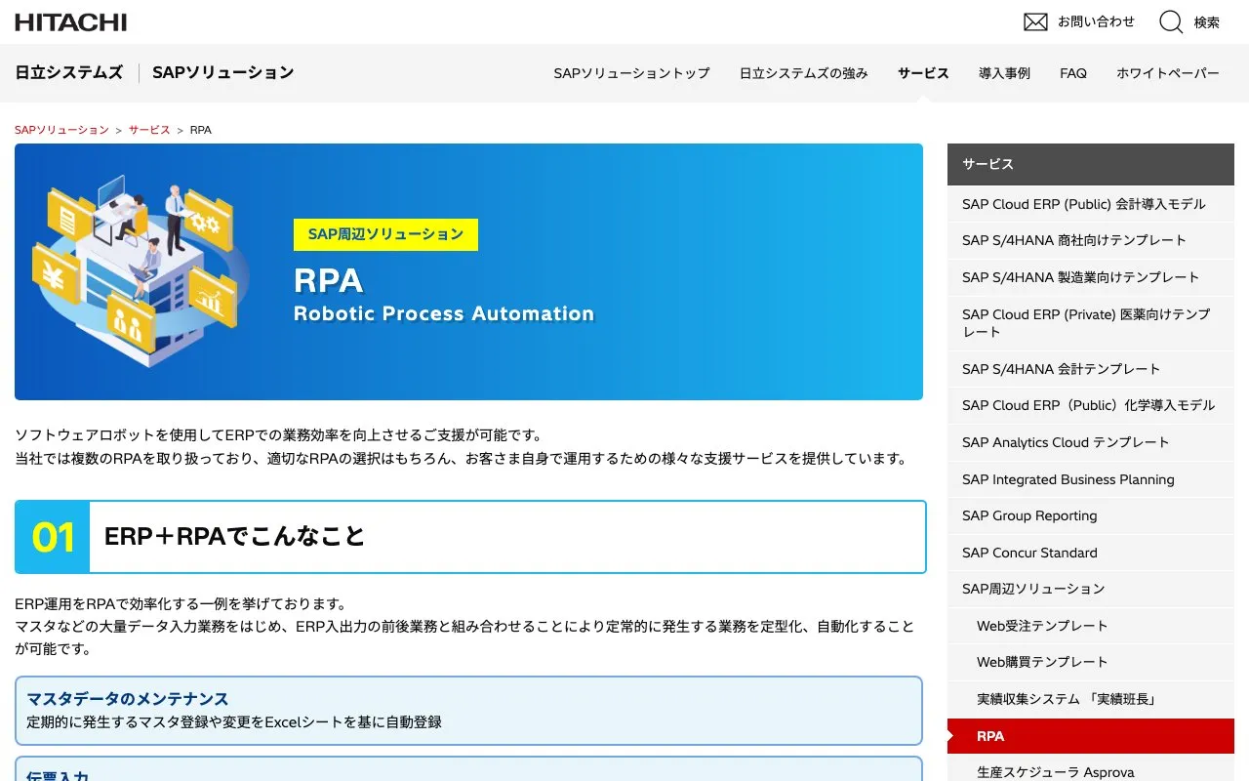
Task: Click the ERP＋RPAでこんなこと section heading
Action: [470, 537]
